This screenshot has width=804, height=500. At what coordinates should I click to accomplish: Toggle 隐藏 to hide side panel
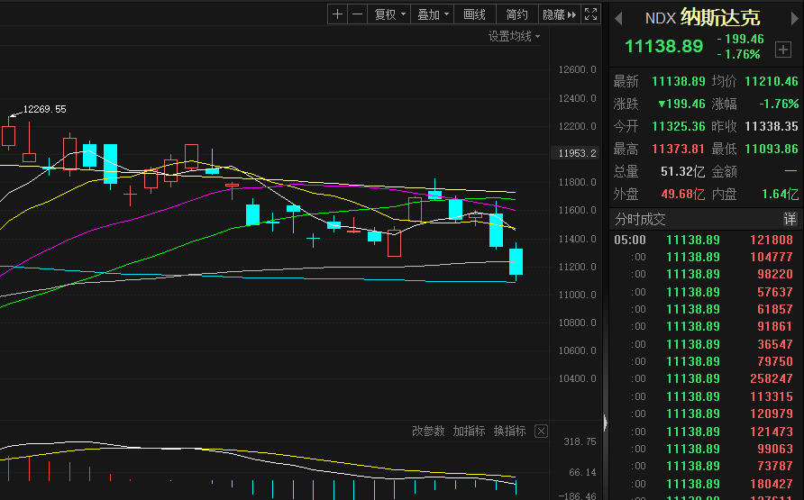(x=558, y=14)
